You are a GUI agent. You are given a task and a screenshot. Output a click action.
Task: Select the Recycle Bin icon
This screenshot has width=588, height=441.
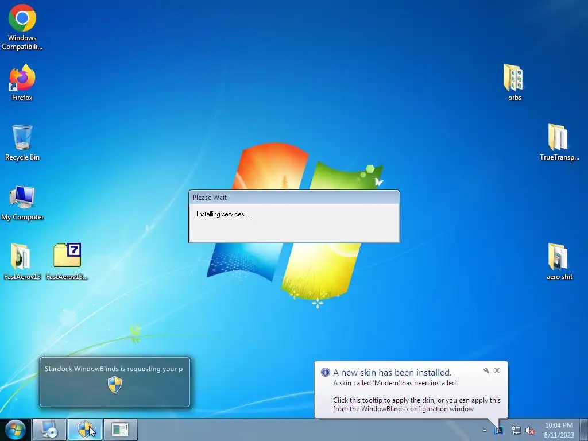[x=22, y=142]
